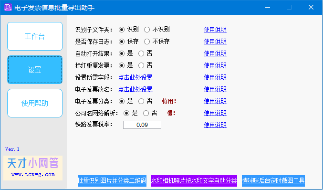Open the 水印相机照片按水印文字自动分类 link
The image size is (323, 190).
coord(194,181)
